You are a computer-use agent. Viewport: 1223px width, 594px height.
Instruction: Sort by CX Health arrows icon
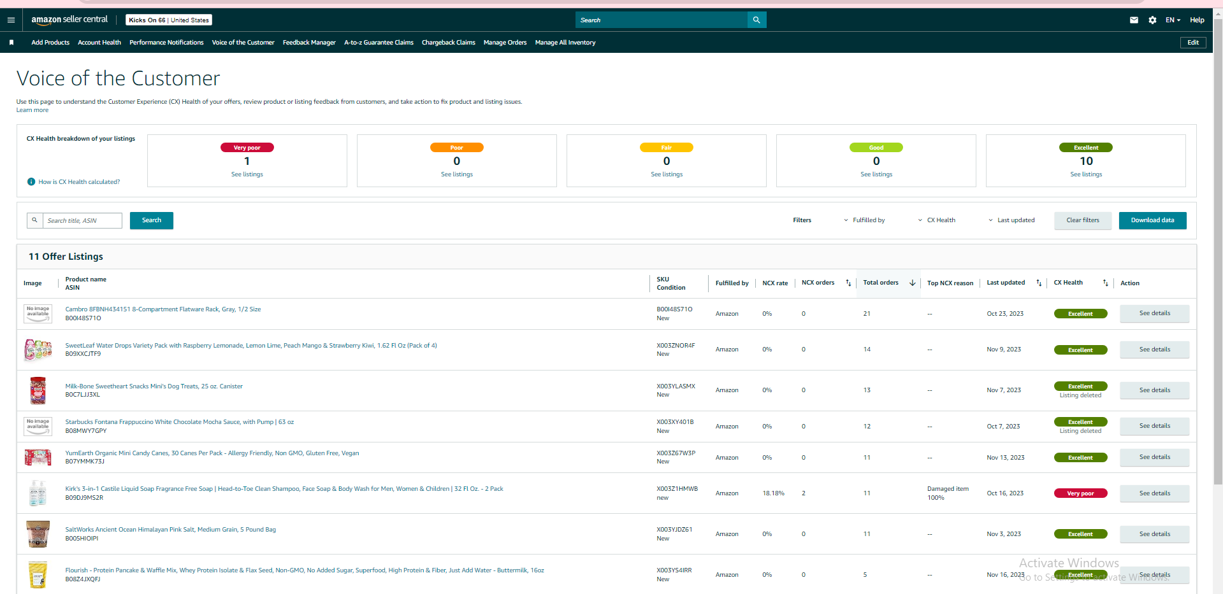[1105, 283]
